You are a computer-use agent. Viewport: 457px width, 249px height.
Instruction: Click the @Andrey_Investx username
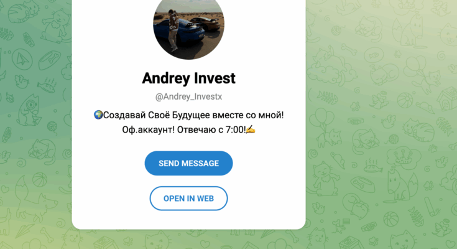pyautogui.click(x=188, y=96)
